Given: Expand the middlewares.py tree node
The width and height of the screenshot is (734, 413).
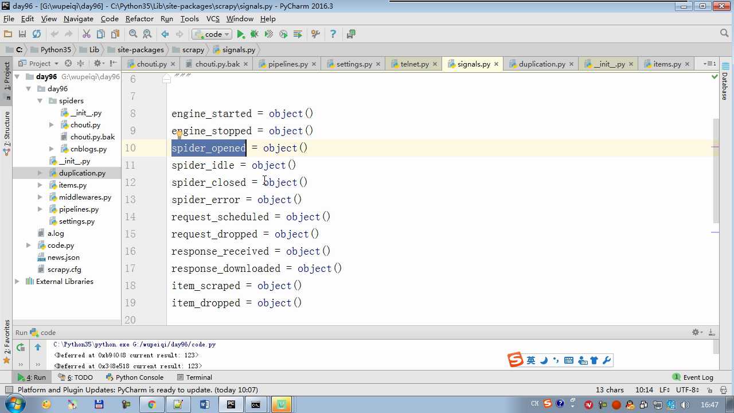Looking at the screenshot, I should tap(40, 197).
